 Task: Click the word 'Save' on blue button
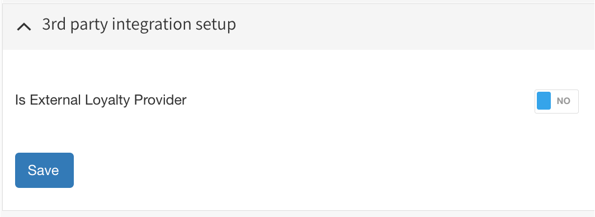[x=43, y=171]
